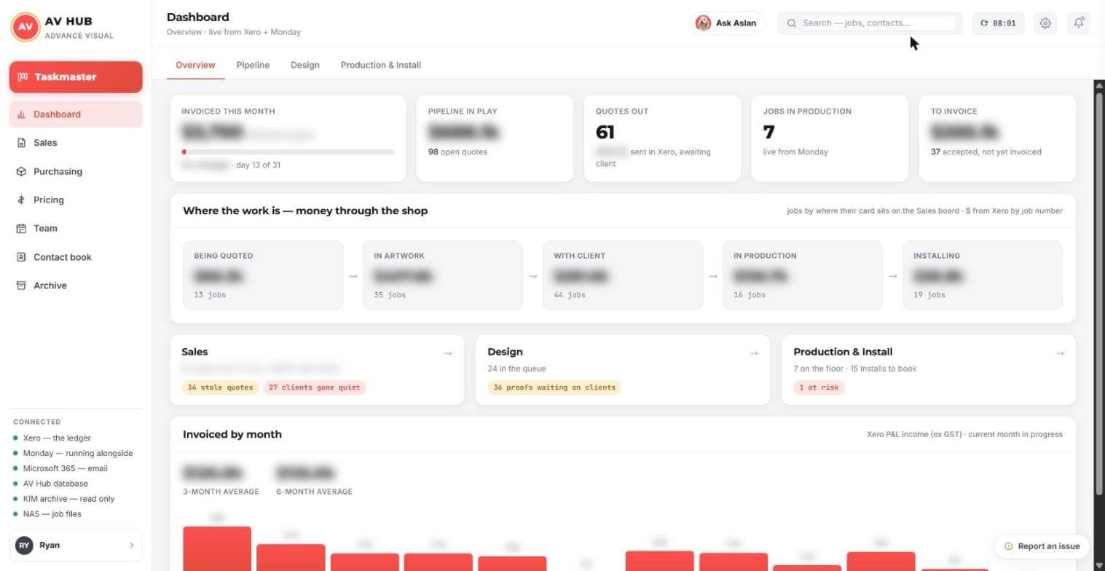Click the Team calendar icon
1105x571 pixels.
click(21, 229)
